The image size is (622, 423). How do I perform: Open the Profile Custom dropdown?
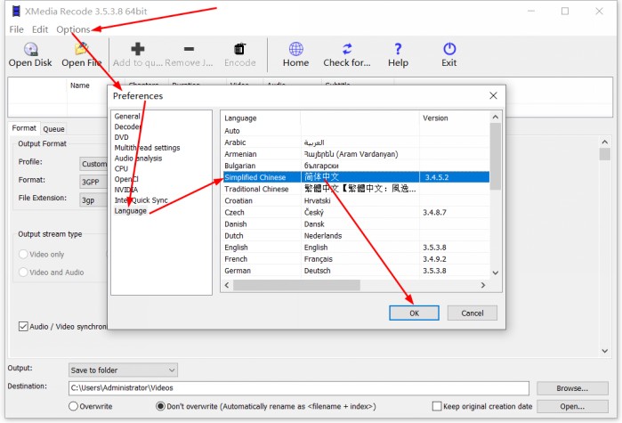click(93, 164)
